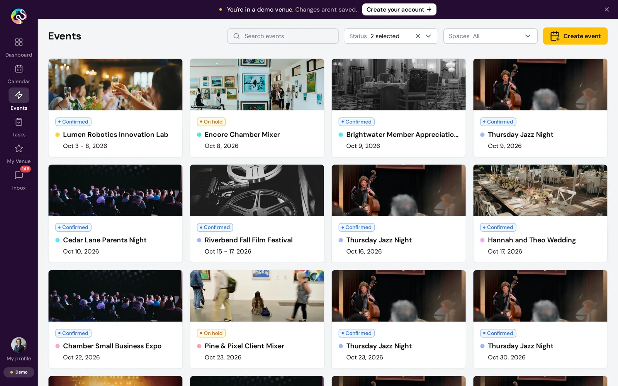Open Riverbend Fall Film Festival title
Viewport: 618px width, 386px height.
(x=248, y=240)
